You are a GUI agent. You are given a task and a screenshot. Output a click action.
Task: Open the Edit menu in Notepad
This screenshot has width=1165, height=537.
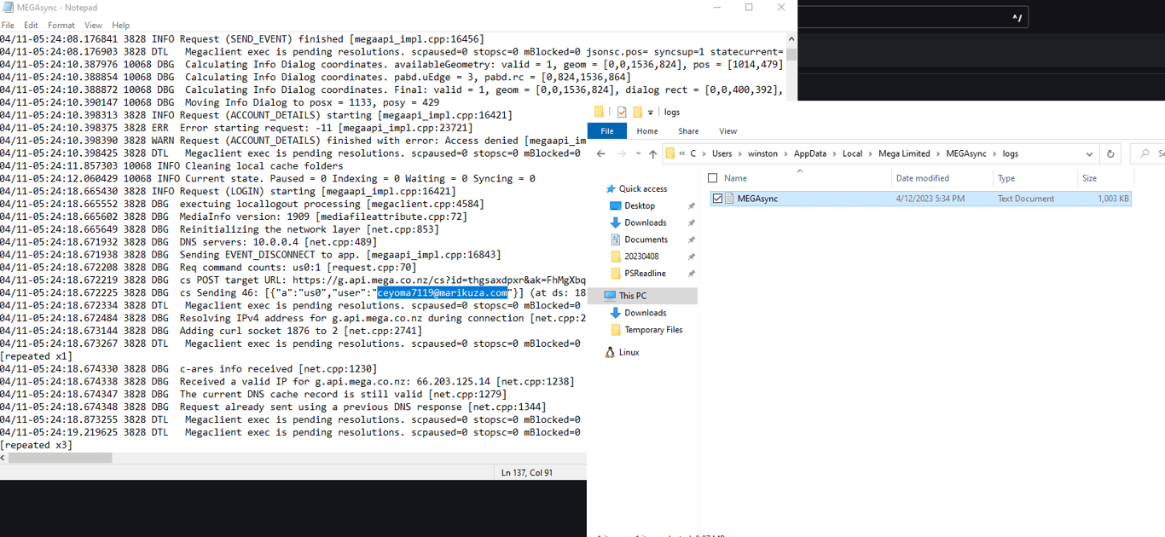[31, 26]
